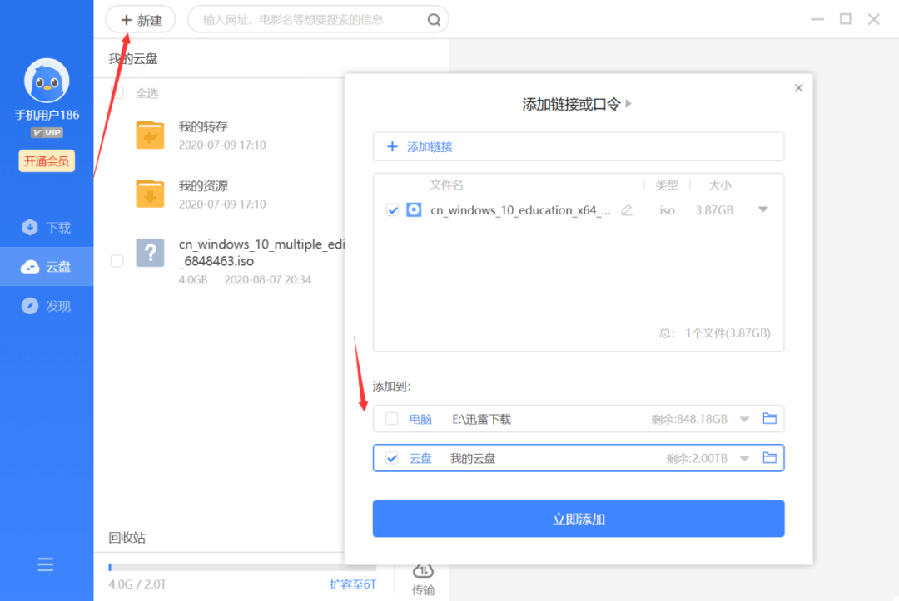The width and height of the screenshot is (899, 601).
Task: Browse folders for the 电脑 save path
Action: click(769, 418)
